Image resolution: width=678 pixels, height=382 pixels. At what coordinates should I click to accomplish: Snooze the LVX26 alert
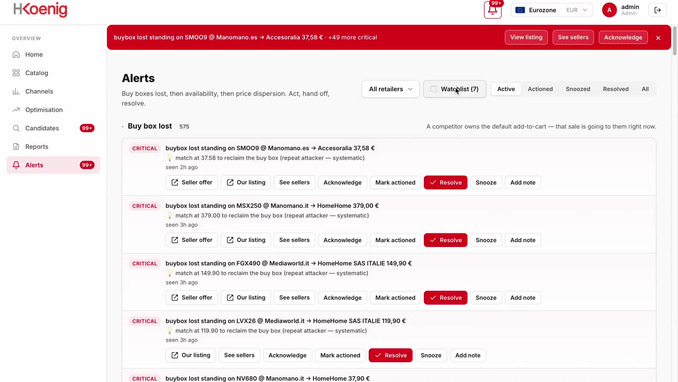[431, 355]
